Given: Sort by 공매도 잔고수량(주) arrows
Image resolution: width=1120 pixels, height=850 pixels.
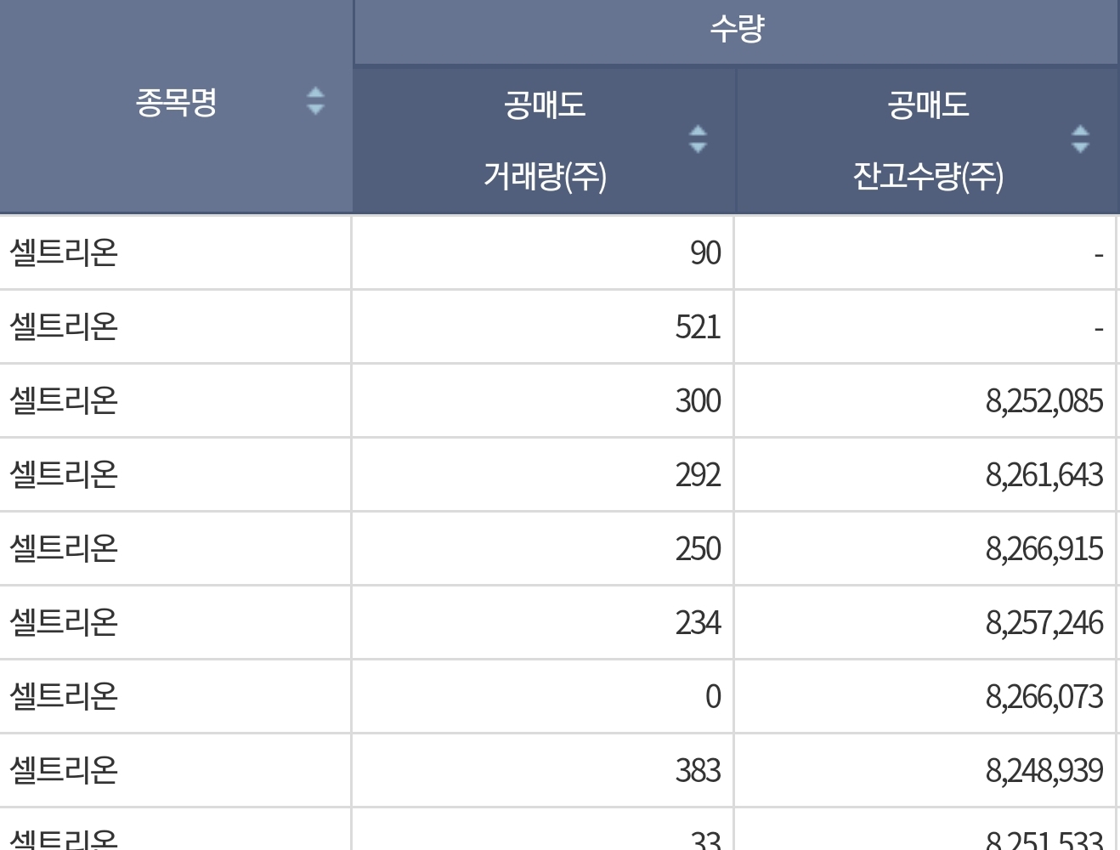Looking at the screenshot, I should coord(1080,139).
